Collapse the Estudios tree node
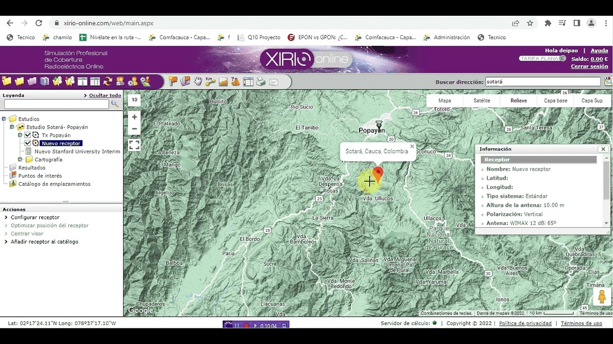 [4, 119]
